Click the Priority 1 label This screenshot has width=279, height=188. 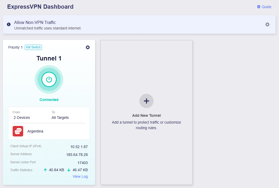pyautogui.click(x=15, y=47)
